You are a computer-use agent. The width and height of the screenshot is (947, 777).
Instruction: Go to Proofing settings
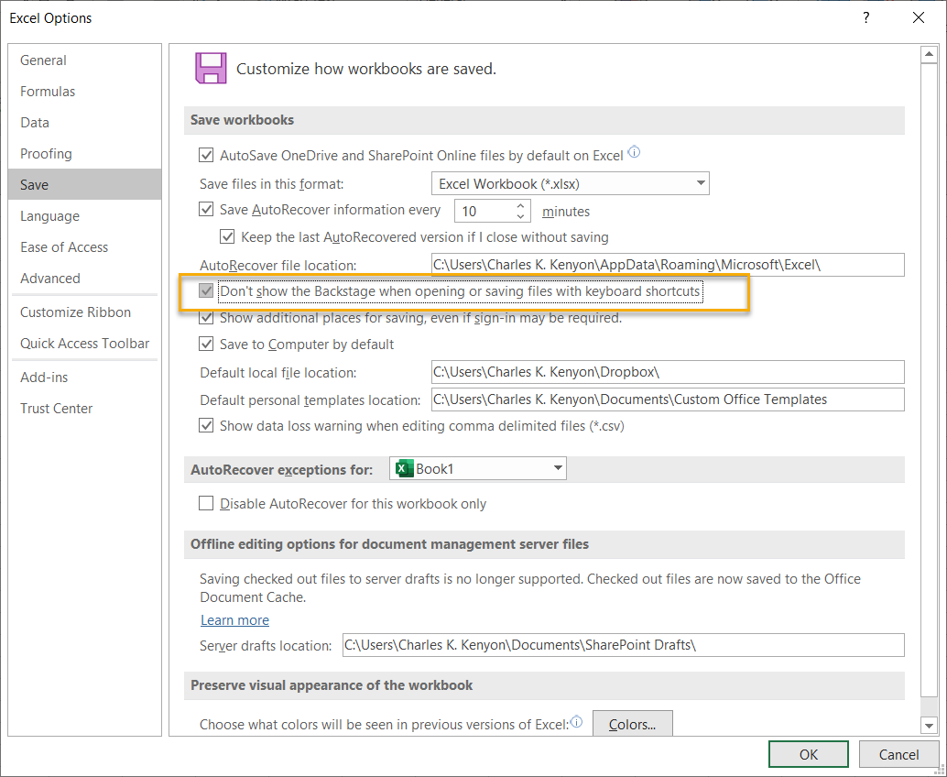tap(84, 153)
